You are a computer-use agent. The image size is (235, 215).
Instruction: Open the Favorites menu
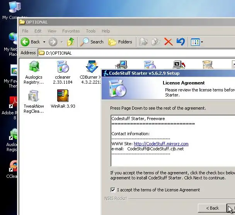click(x=71, y=31)
